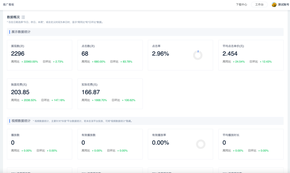Click the 22960.00% week-over-week value under 展现数
Screen dimensions: 290x173
pos(31,62)
